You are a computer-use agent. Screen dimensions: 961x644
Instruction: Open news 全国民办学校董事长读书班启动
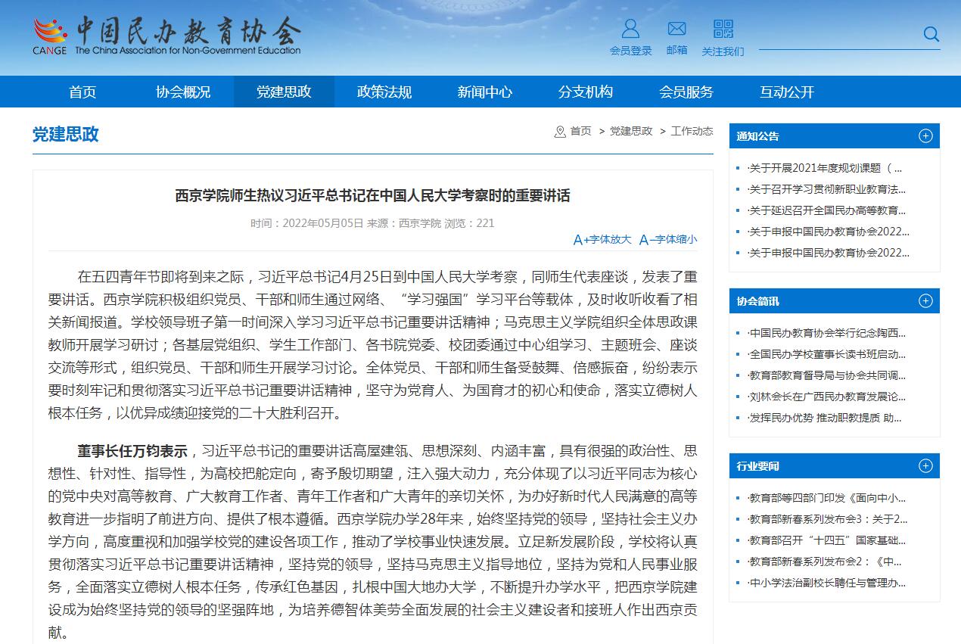827,354
